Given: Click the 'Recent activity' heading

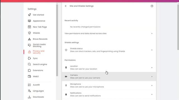Looking at the screenshot, I should tap(71, 21).
